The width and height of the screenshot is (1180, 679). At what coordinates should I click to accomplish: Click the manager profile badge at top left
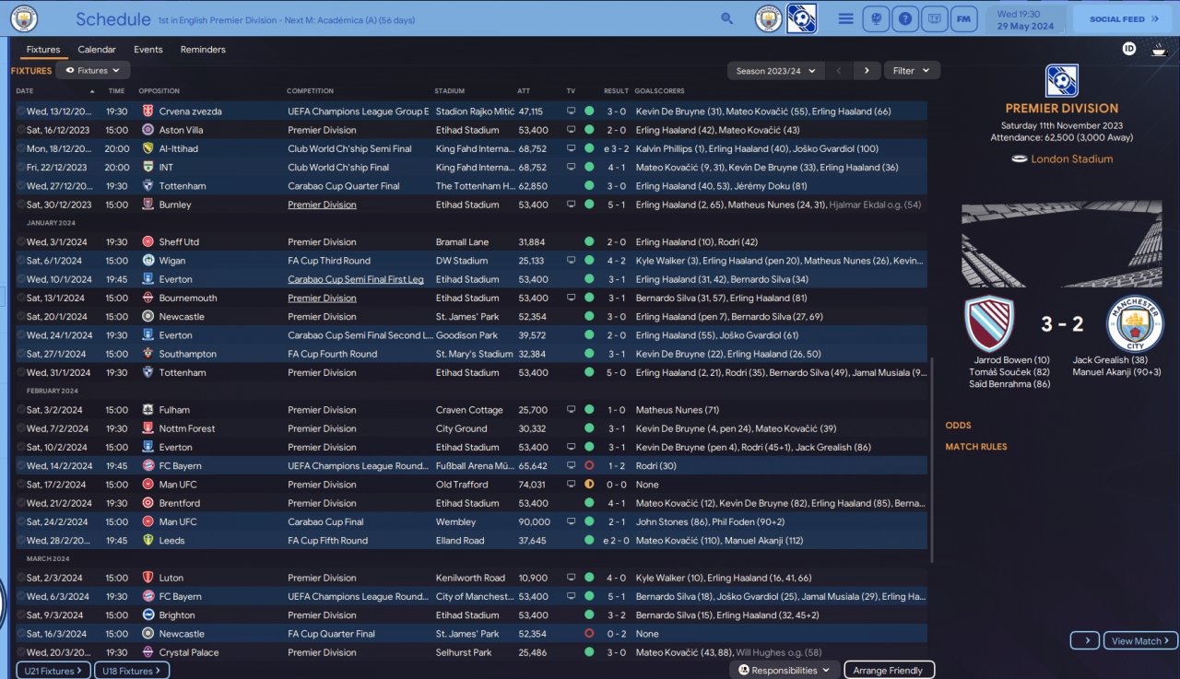pos(24,18)
